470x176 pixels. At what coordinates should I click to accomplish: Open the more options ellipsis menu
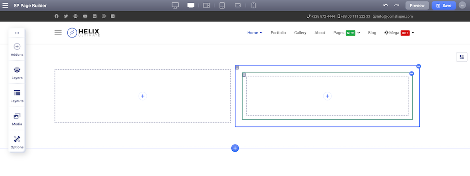coord(462,5)
